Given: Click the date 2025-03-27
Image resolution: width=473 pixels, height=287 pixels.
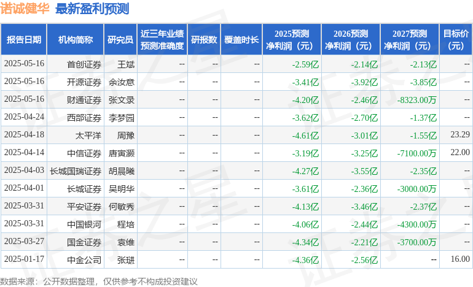Looking at the screenshot, I should (x=24, y=241).
